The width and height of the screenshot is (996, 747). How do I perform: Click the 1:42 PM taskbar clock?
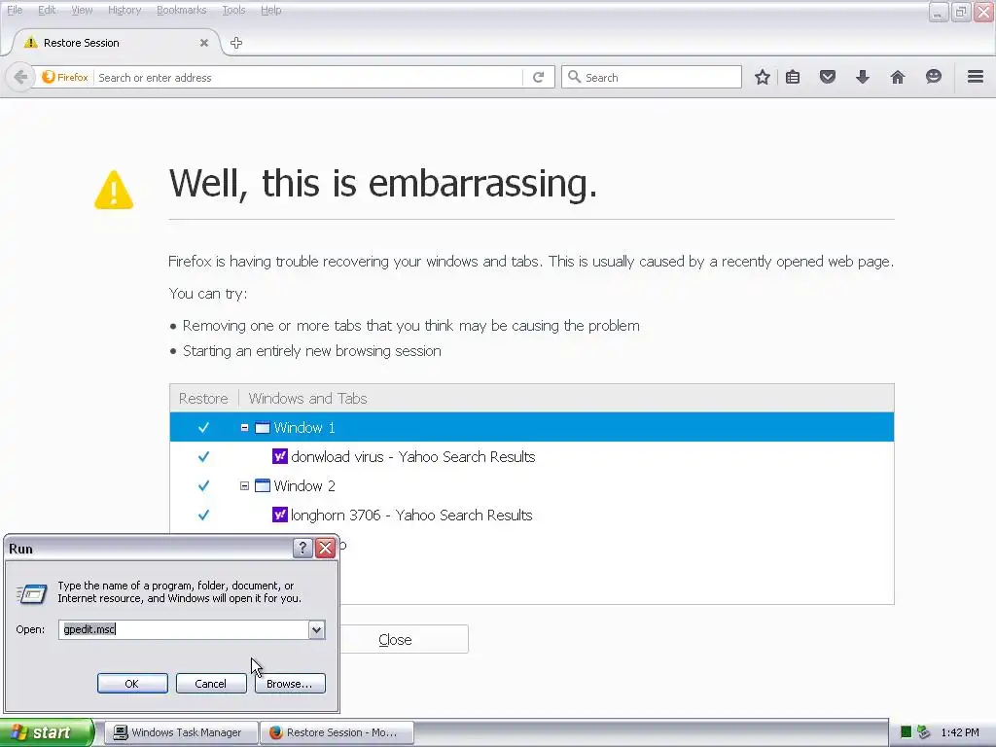coord(960,732)
